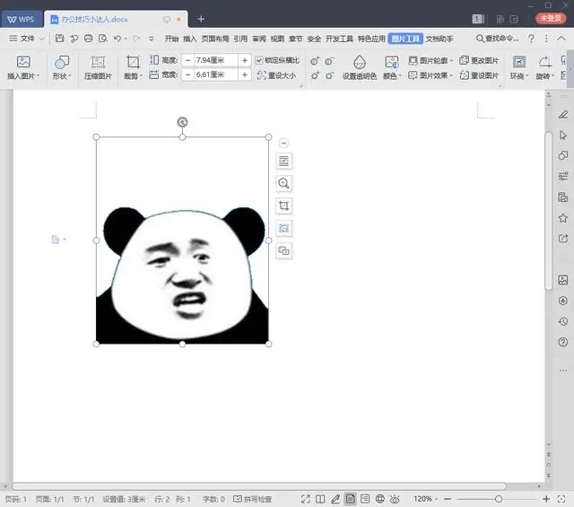574x507 pixels.
Task: Click the floating copy/extract icon beside picture
Action: click(x=283, y=250)
